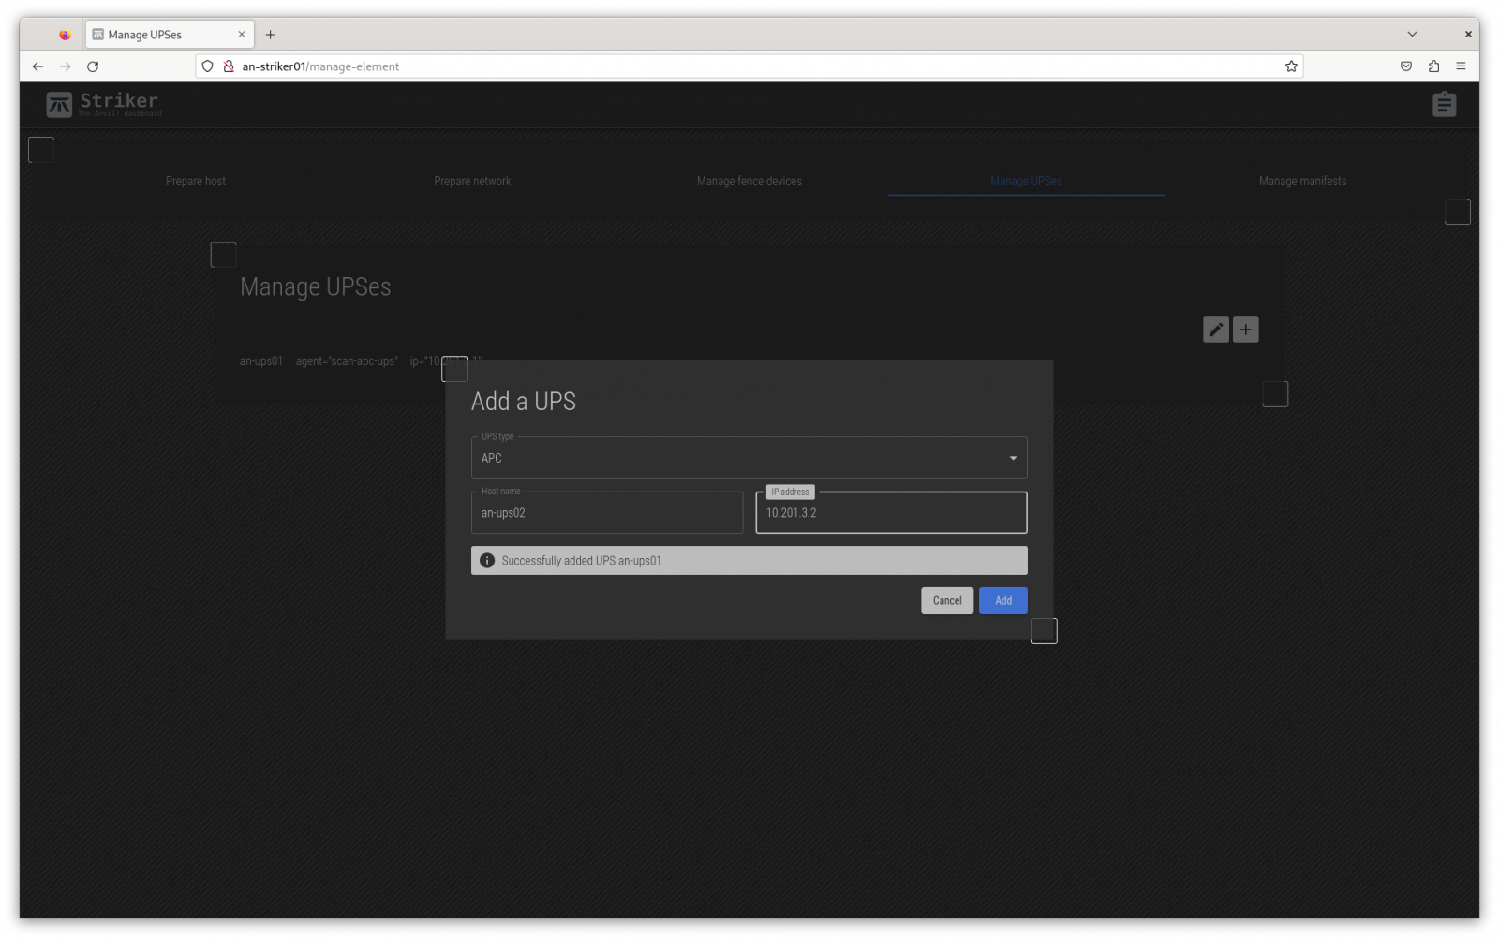The width and height of the screenshot is (1499, 940).
Task: Open the clipboard jobs icon in header
Action: point(1444,104)
